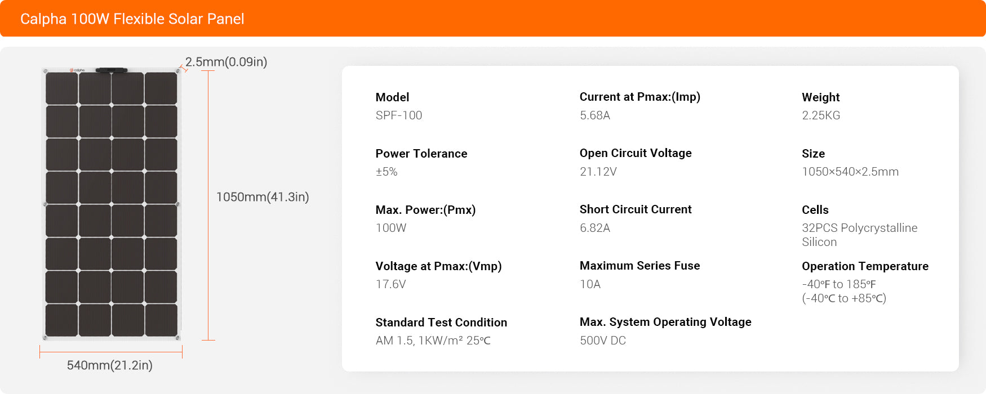This screenshot has width=986, height=394.
Task: Click the Operation Temperature heading
Action: click(x=865, y=266)
